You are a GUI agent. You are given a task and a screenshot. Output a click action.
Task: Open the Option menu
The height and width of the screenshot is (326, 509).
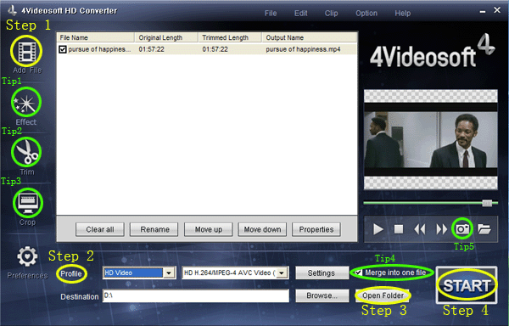(x=366, y=14)
